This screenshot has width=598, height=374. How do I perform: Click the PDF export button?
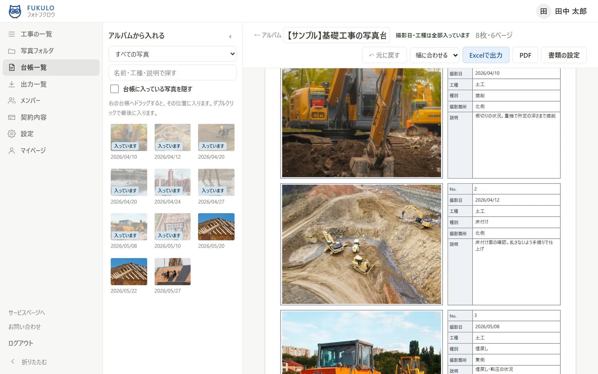pyautogui.click(x=525, y=55)
